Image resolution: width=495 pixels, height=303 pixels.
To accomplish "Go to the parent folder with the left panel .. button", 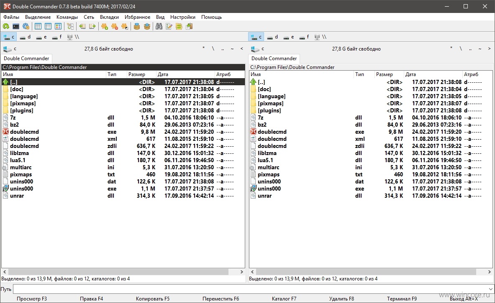I will point(223,48).
